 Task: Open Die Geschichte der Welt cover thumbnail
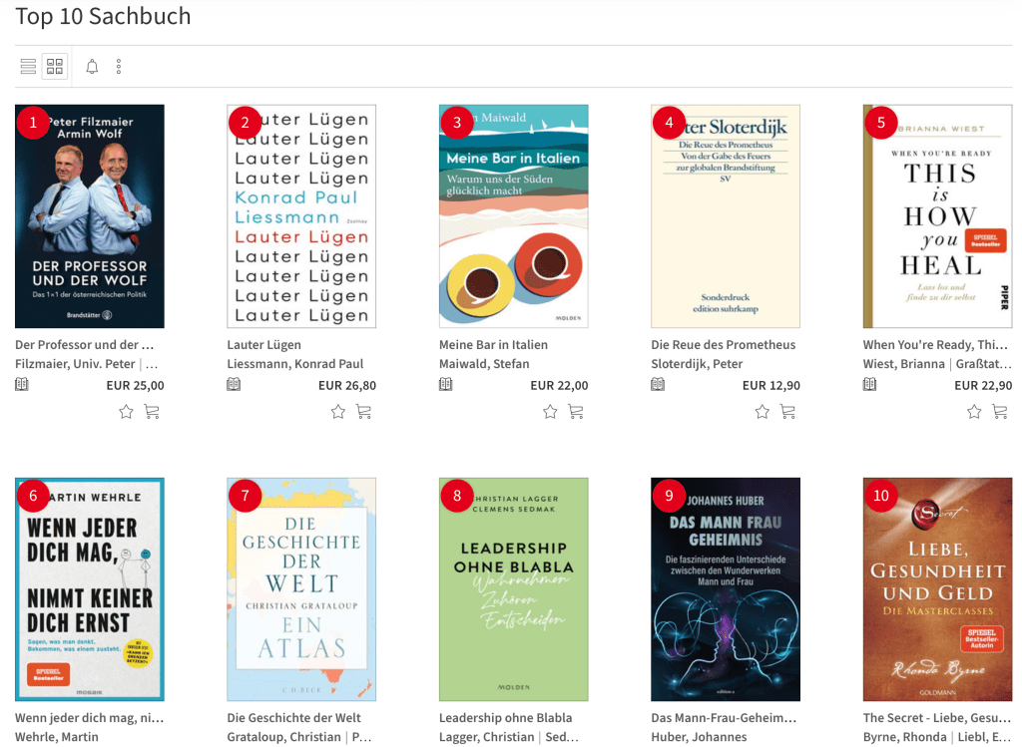(x=301, y=589)
